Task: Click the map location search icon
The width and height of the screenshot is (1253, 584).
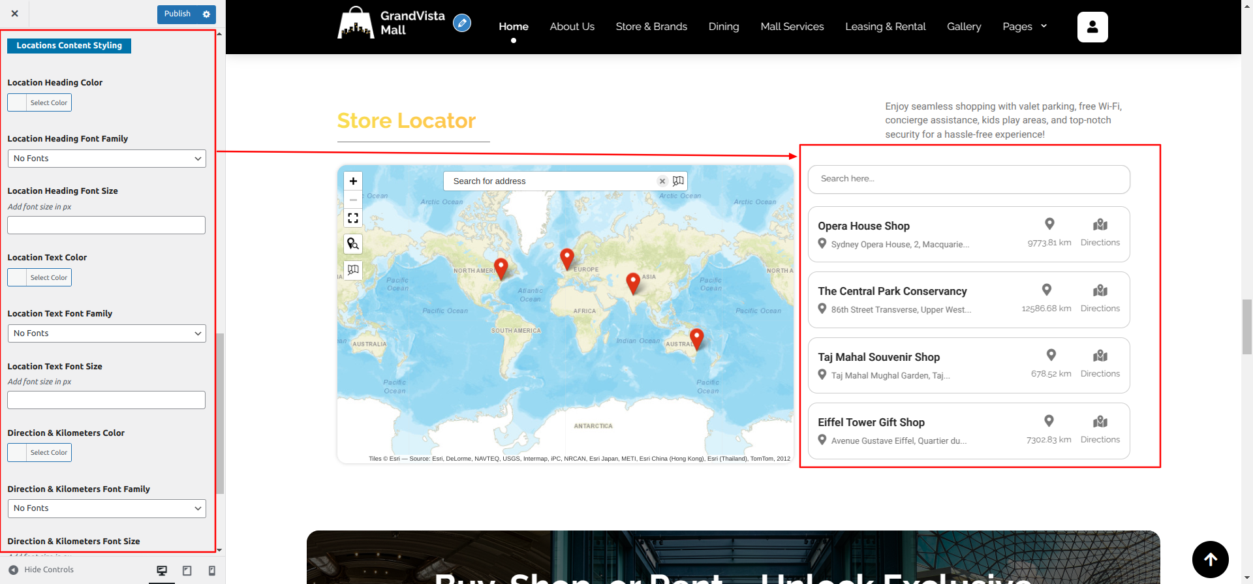Action: click(353, 244)
